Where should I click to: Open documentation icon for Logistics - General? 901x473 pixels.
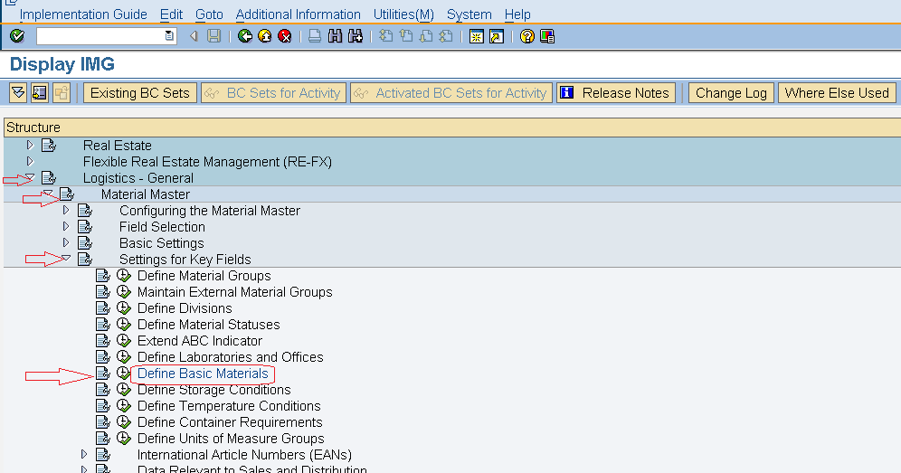pos(49,177)
